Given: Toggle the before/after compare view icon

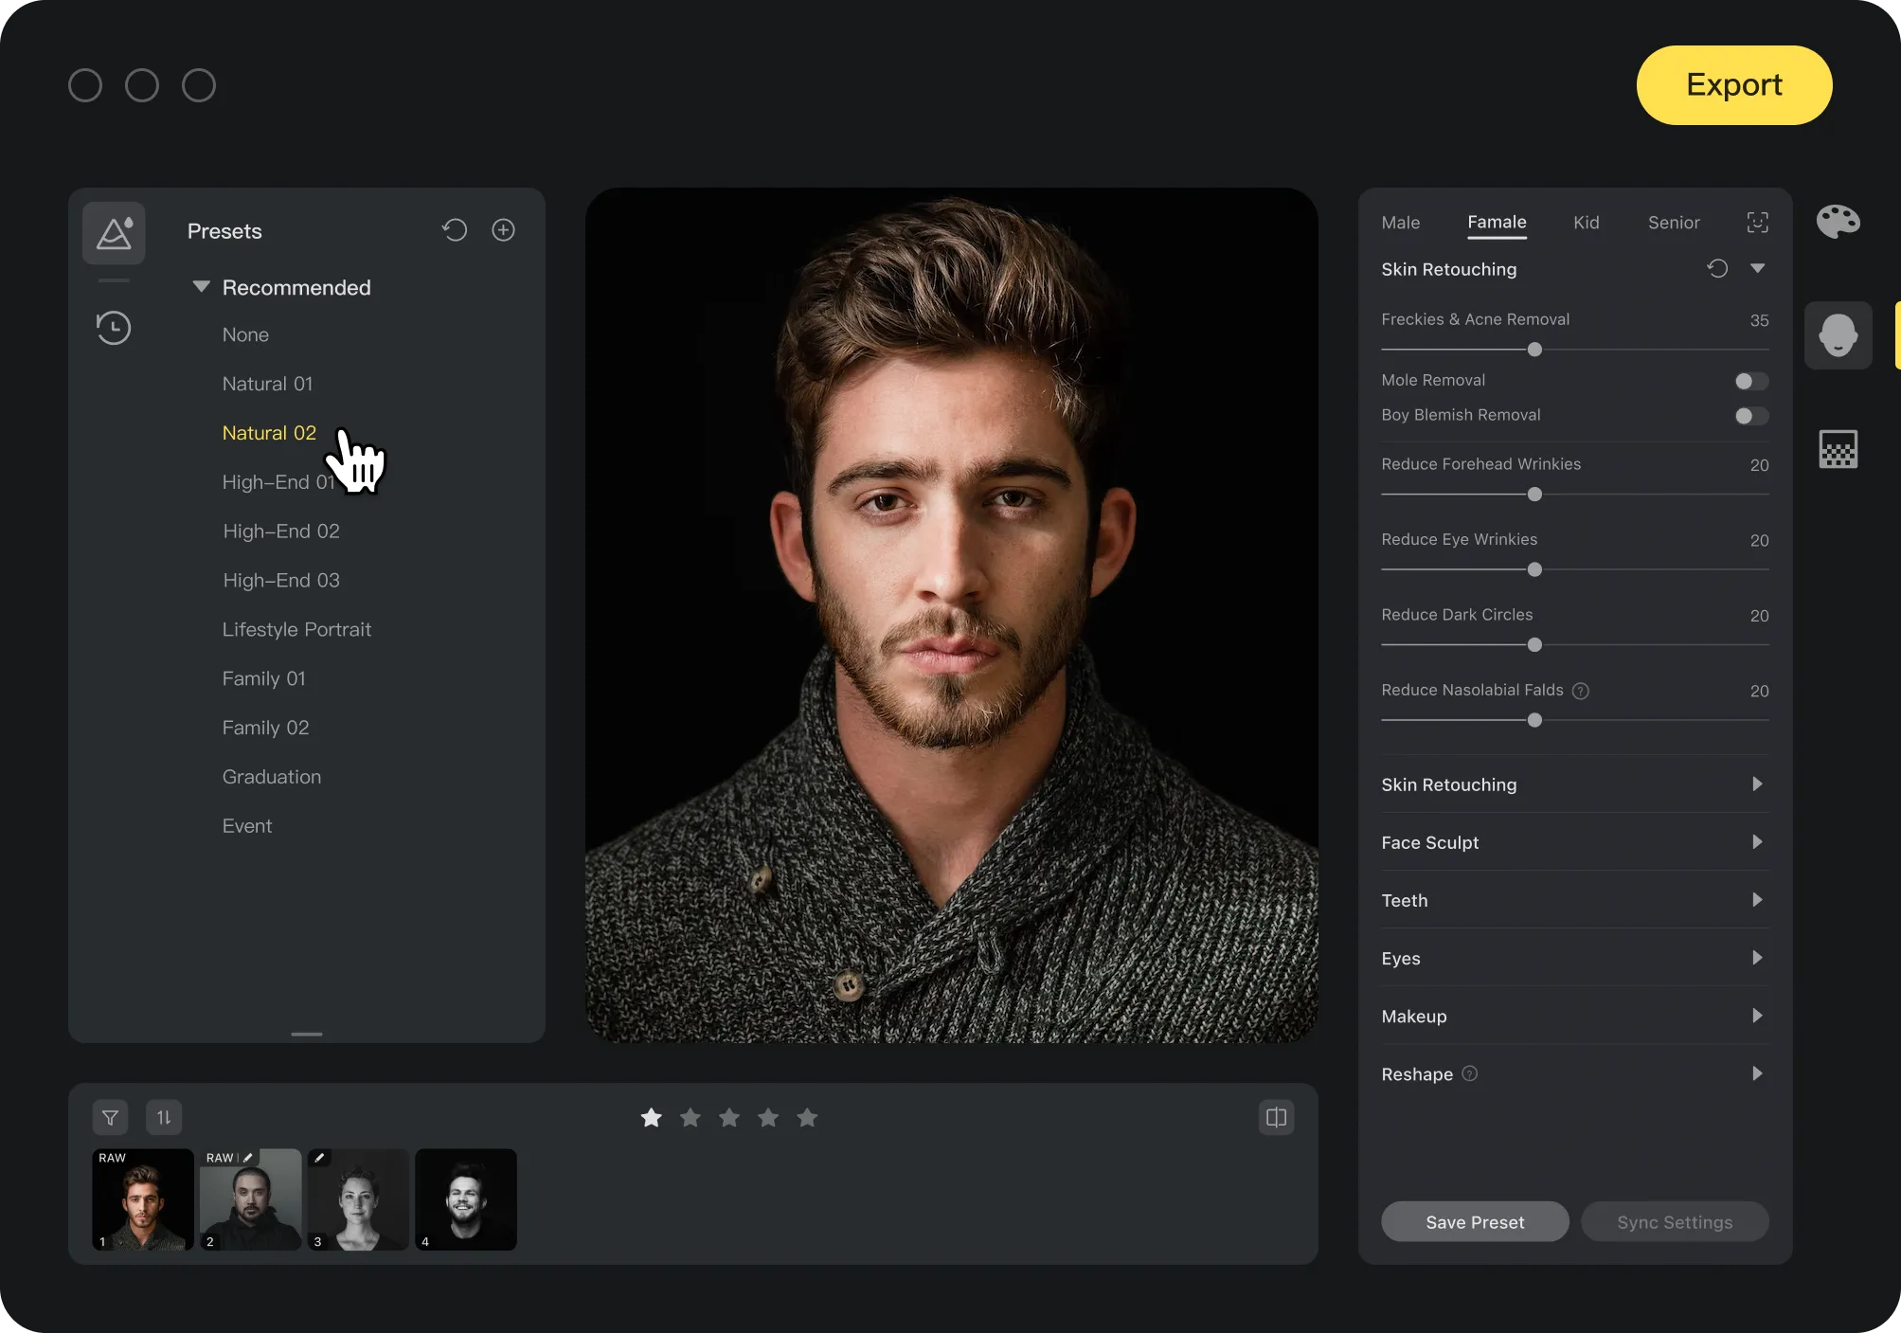Looking at the screenshot, I should pyautogui.click(x=1276, y=1118).
